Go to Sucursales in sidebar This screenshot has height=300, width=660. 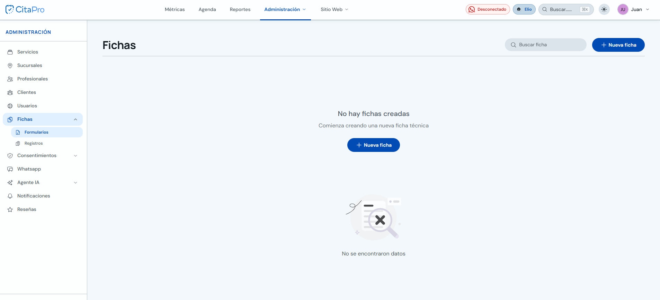tap(43, 65)
